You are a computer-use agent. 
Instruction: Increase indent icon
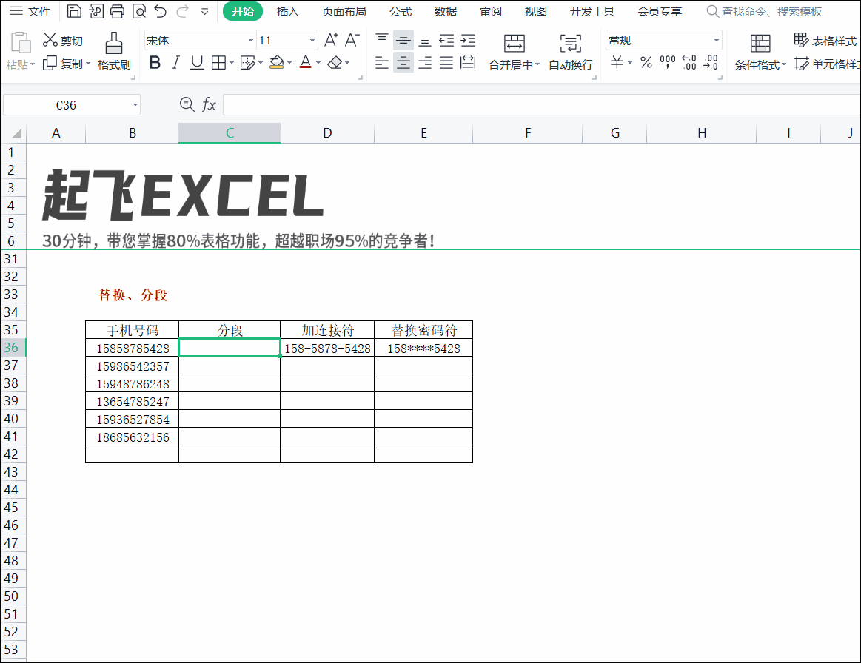(468, 40)
